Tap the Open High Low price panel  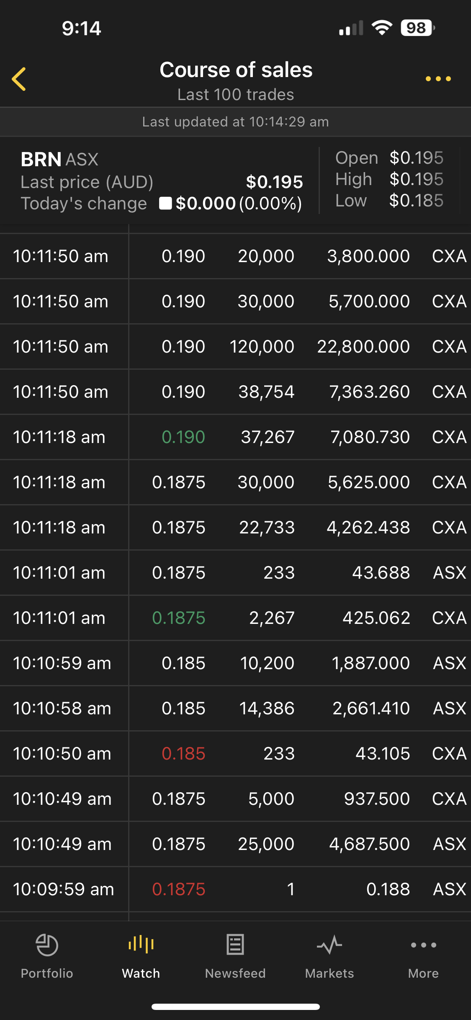389,179
